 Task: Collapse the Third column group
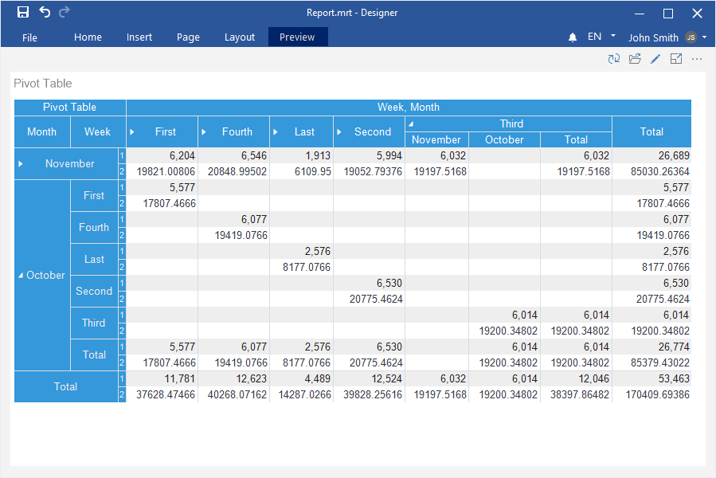tap(411, 123)
